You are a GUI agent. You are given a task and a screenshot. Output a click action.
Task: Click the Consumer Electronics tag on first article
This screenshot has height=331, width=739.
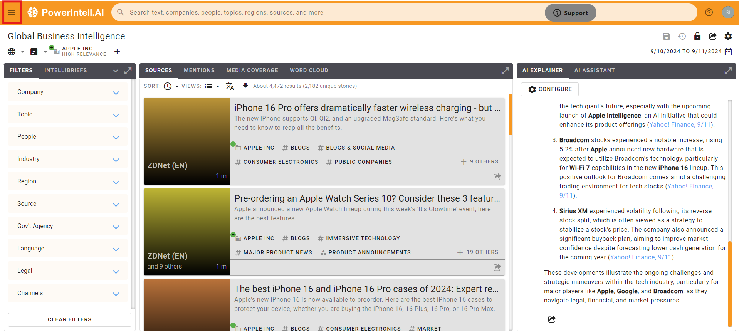pos(277,162)
